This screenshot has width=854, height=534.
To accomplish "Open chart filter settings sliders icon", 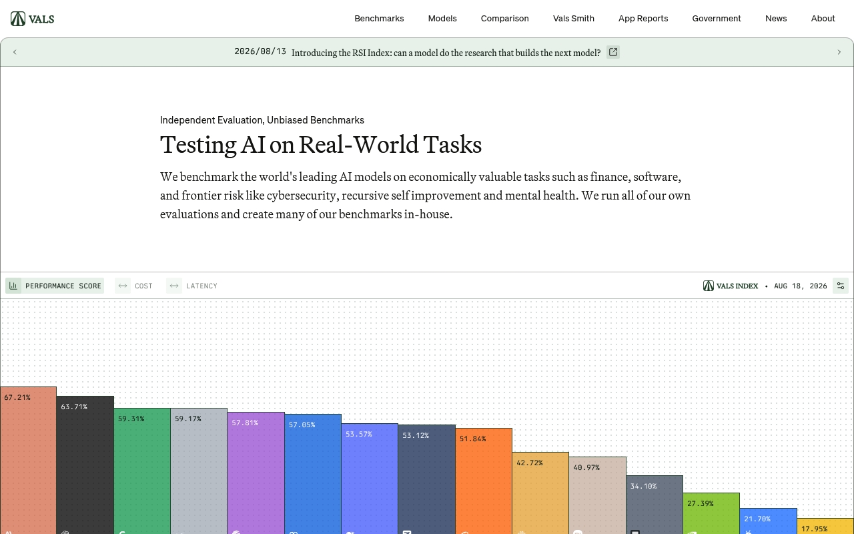I will click(x=841, y=286).
